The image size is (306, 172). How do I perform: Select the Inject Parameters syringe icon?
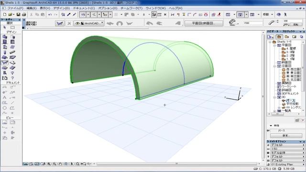pyautogui.click(x=75, y=15)
